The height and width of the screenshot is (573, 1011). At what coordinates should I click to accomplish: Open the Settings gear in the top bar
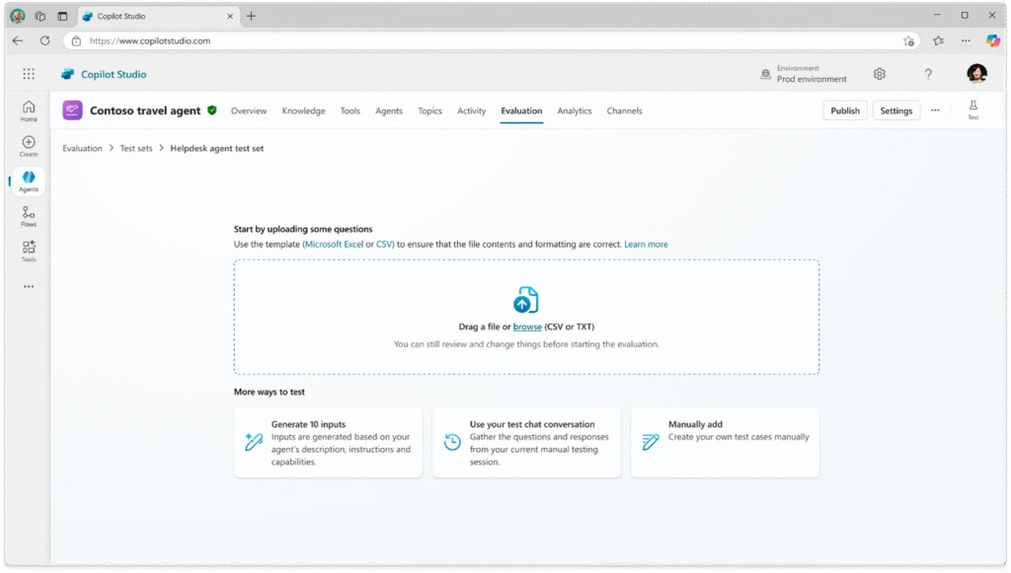click(x=879, y=74)
